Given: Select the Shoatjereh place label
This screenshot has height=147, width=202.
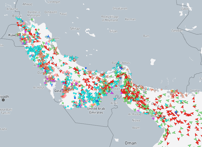Looking at the screenshot, I should coord(120,9).
